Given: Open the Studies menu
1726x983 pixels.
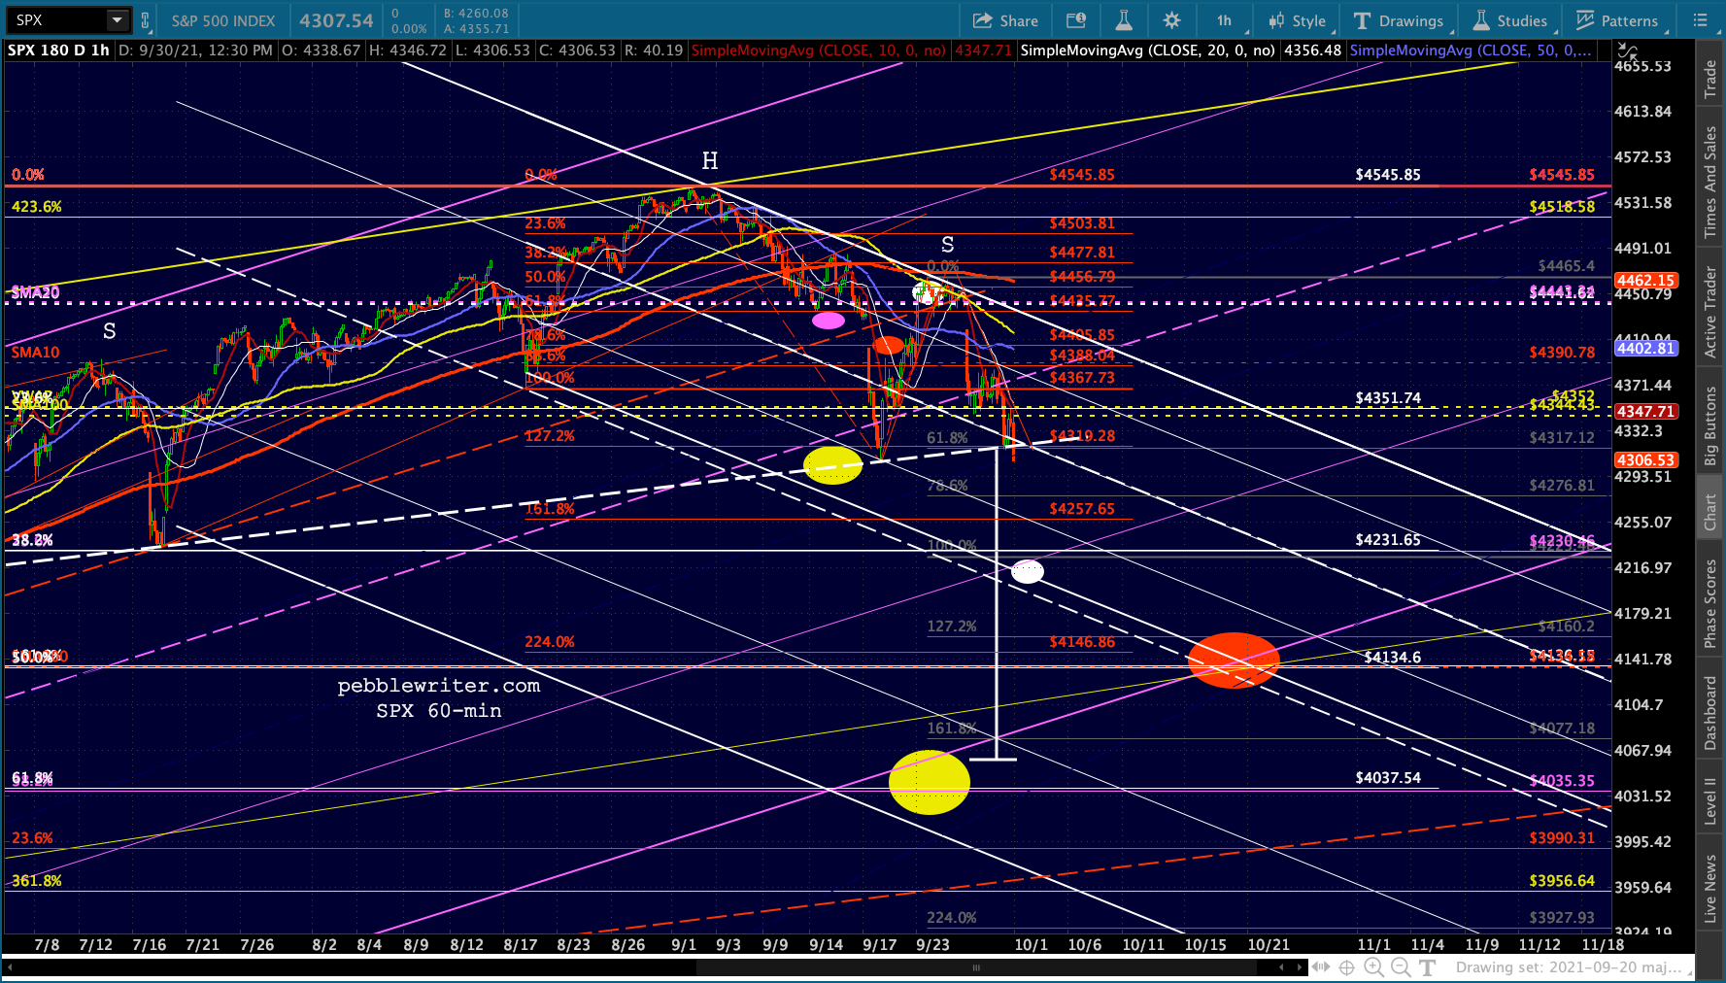Looking at the screenshot, I should point(1510,20).
